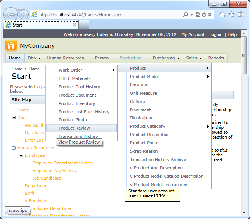Click the address bar URL field

point(106,15)
